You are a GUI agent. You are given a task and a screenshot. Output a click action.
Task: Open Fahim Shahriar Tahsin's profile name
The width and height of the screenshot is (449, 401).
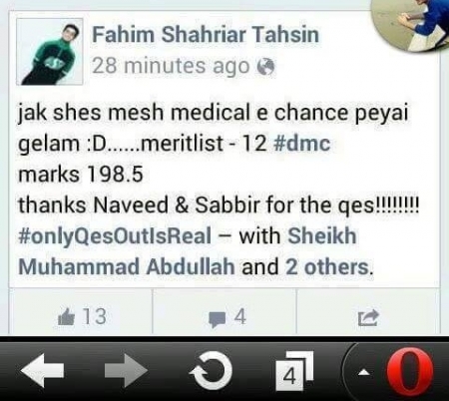pos(206,35)
